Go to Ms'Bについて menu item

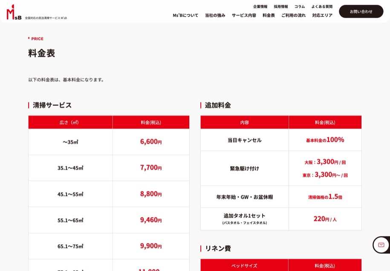point(185,15)
